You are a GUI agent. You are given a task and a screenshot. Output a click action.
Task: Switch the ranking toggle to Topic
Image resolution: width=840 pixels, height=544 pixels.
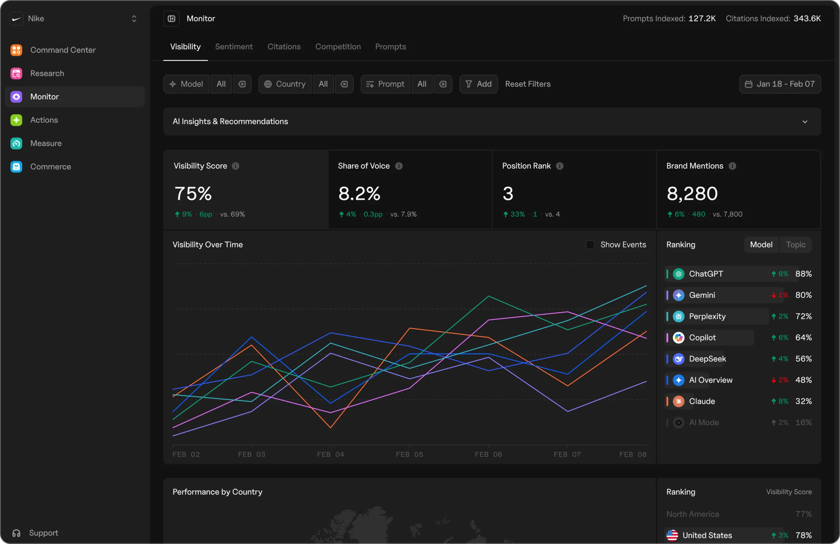pyautogui.click(x=795, y=245)
